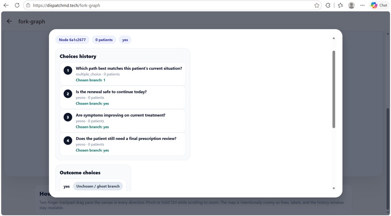This screenshot has width=391, height=216.
Task: Open the browser settings and more menu
Action: coord(362,5)
